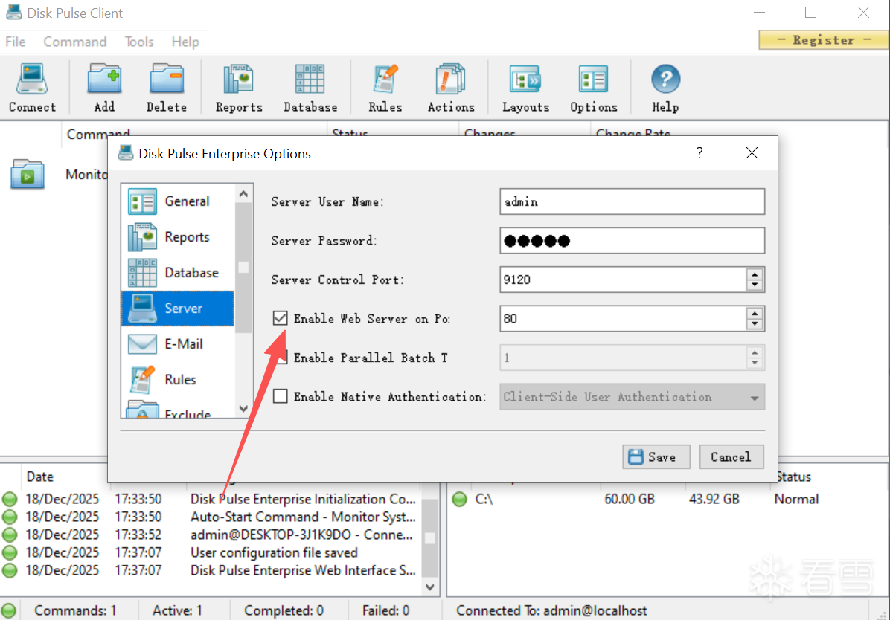This screenshot has width=890, height=620.
Task: Open the Command menu
Action: [x=75, y=42]
